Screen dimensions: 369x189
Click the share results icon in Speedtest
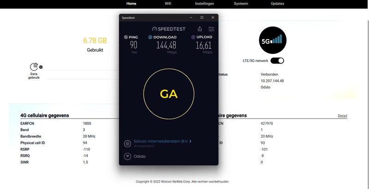(x=200, y=29)
